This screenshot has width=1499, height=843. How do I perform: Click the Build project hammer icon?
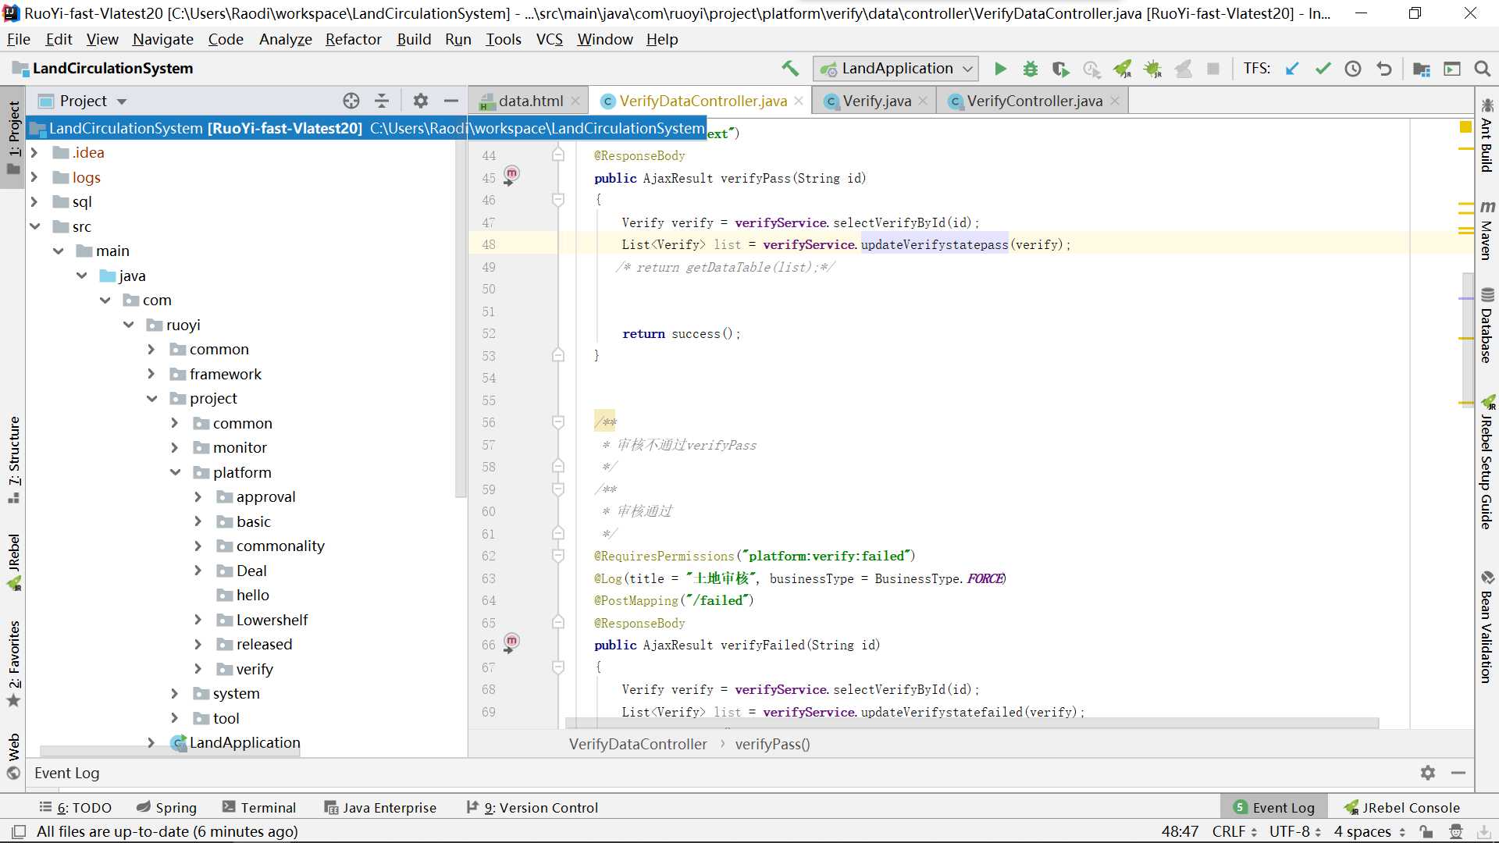click(790, 69)
